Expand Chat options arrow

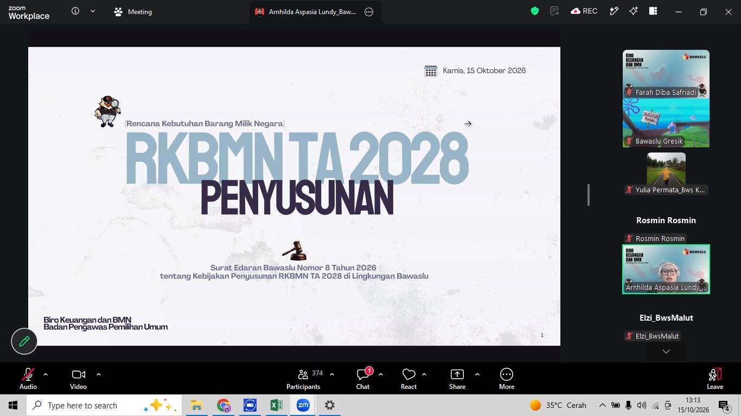tap(381, 374)
